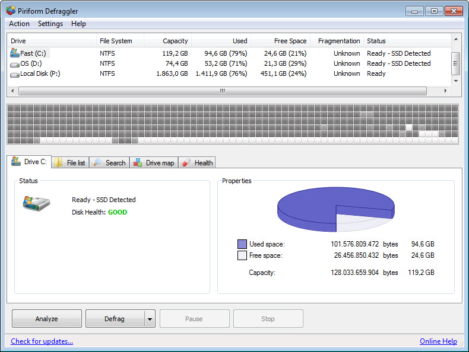
Task: Open the Online Help link
Action: (438, 341)
